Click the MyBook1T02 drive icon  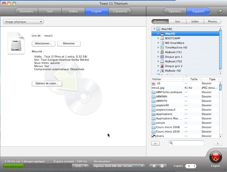coord(162,61)
